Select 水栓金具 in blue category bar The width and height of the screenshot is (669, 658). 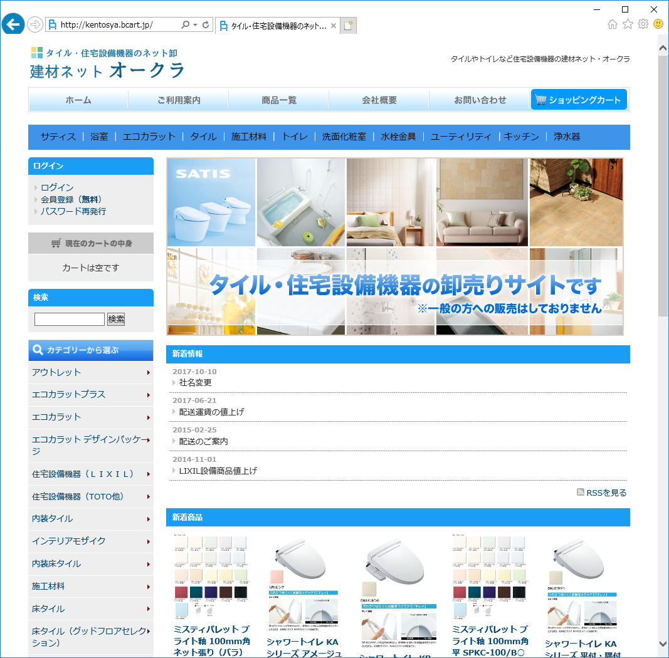[398, 137]
